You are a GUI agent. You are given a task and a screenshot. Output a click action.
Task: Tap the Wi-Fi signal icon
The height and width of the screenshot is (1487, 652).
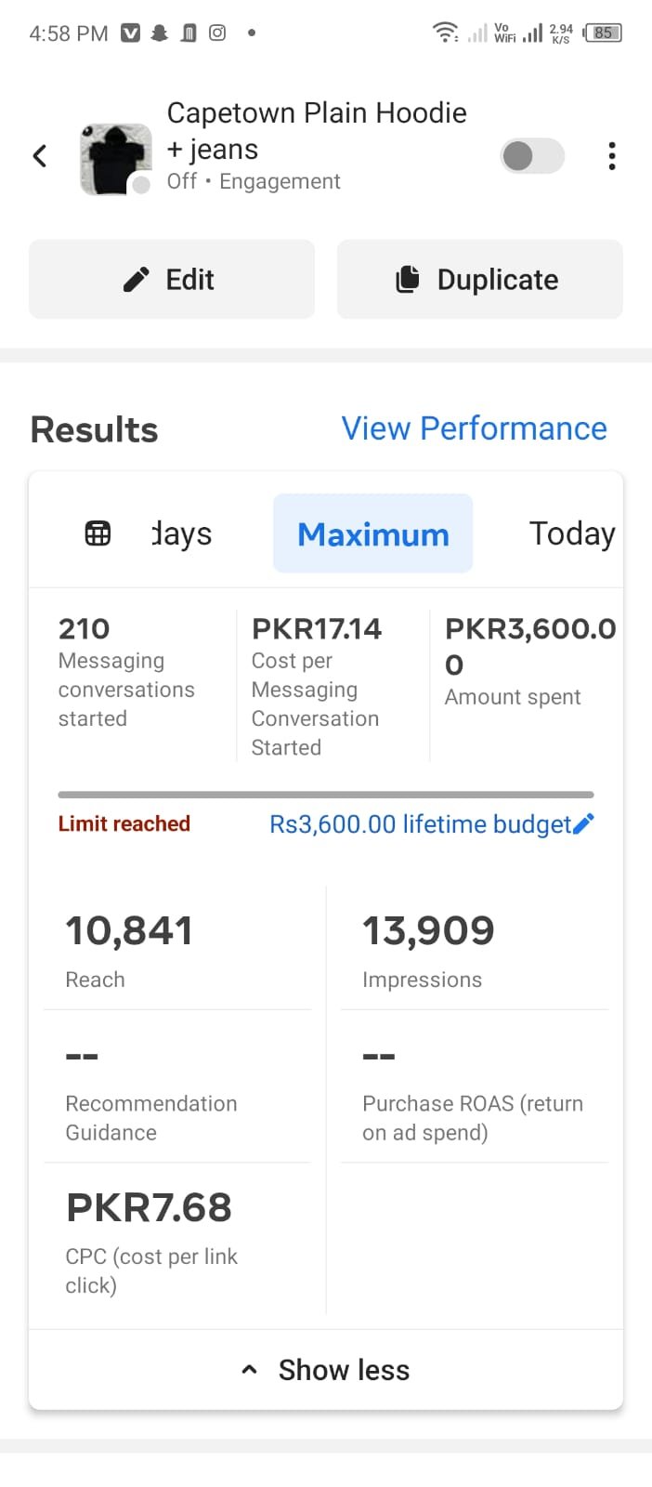click(x=445, y=33)
